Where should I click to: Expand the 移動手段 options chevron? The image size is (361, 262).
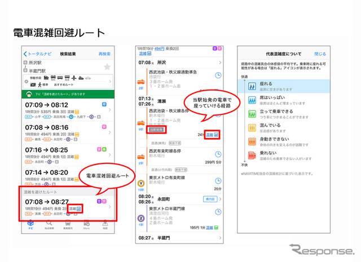[110, 82]
